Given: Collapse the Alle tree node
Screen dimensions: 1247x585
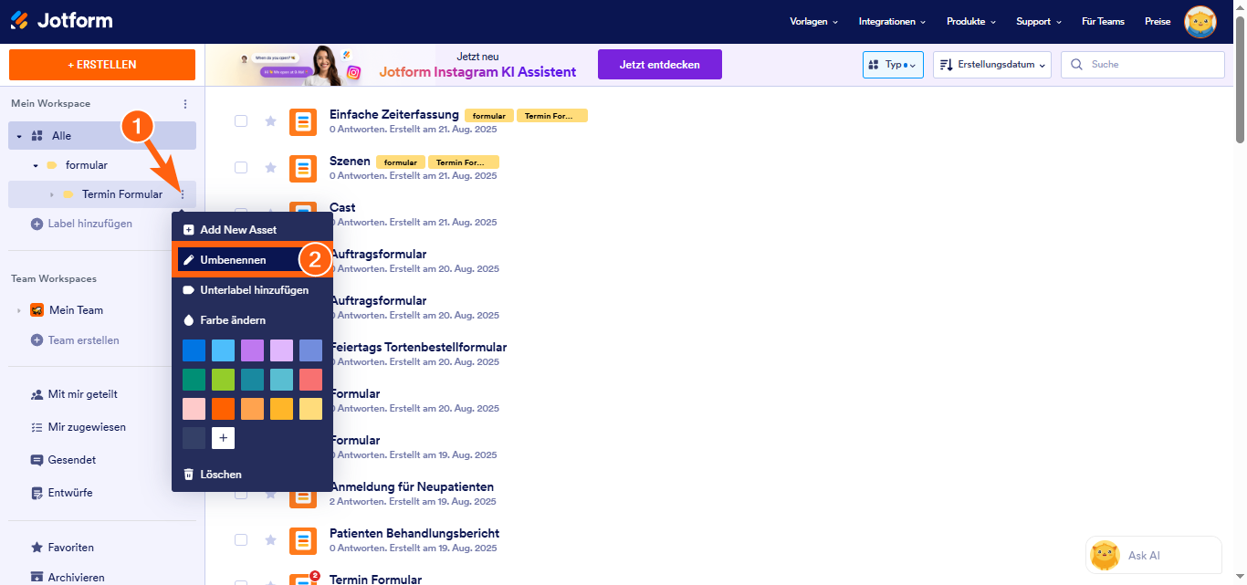Looking at the screenshot, I should 19,136.
